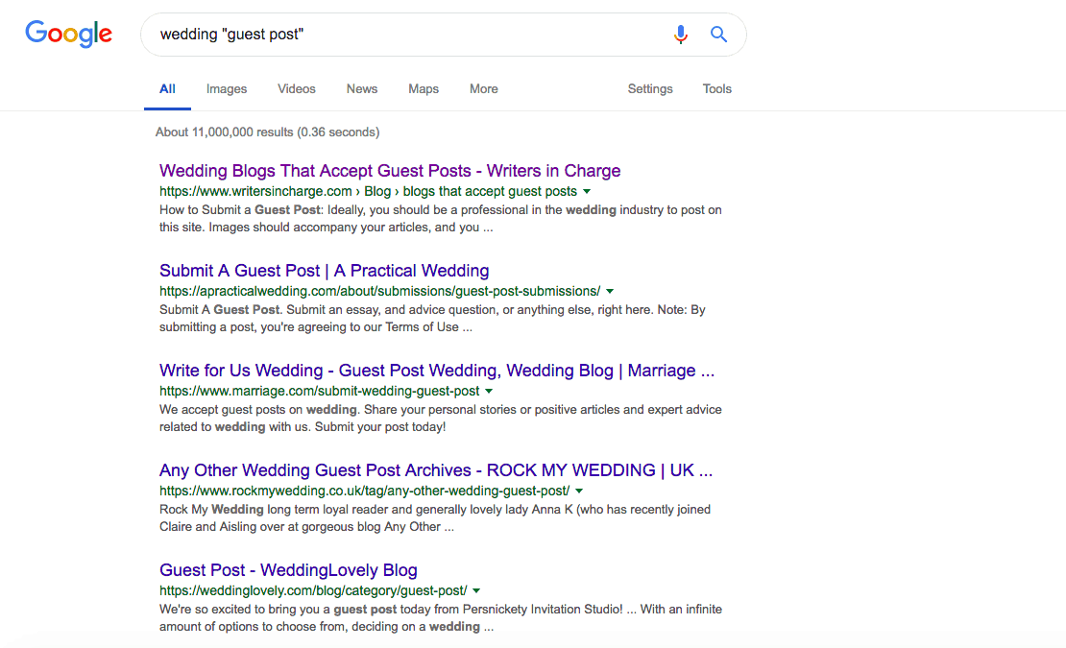Click snippet starting 'We're so excited to bring'
The image size is (1066, 648).
441,618
